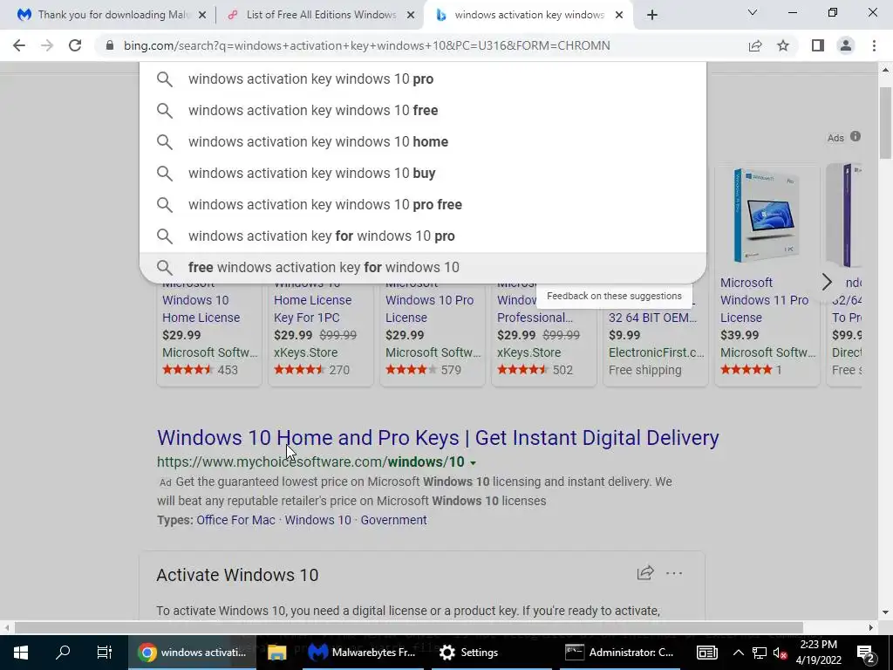Choose suggestion 'key for windows 10 pro'
The image size is (893, 670).
(423, 236)
